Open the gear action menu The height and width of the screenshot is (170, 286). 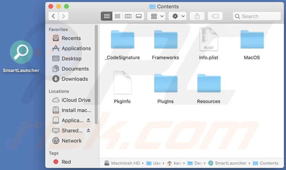pyautogui.click(x=178, y=16)
